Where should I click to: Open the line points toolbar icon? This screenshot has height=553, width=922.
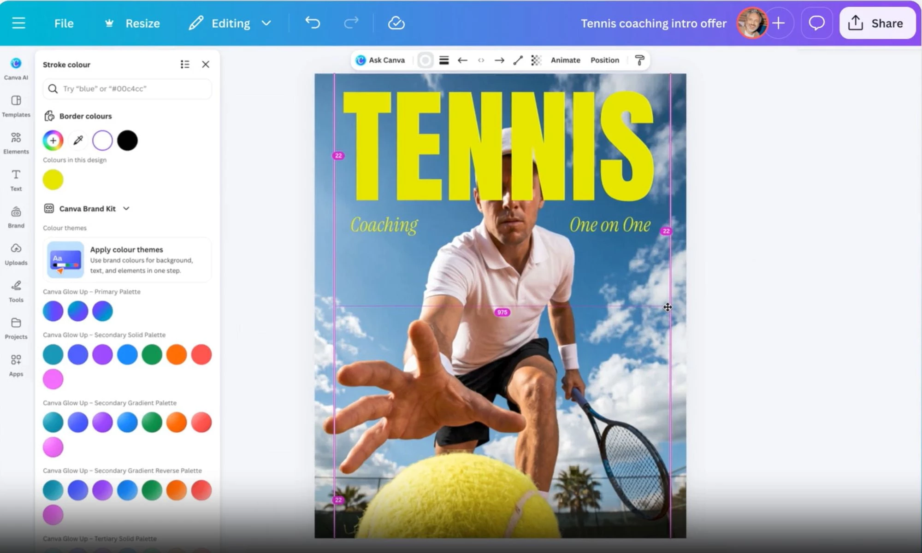point(481,60)
